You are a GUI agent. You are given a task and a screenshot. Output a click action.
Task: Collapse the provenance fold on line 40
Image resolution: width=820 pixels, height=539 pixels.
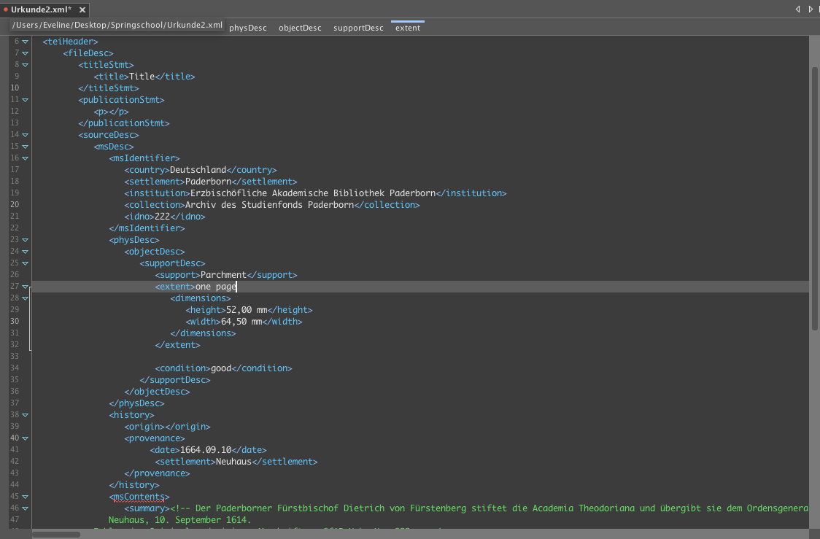[x=25, y=438]
